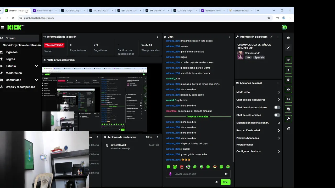Click the purple microphone icon in chat

point(170,174)
